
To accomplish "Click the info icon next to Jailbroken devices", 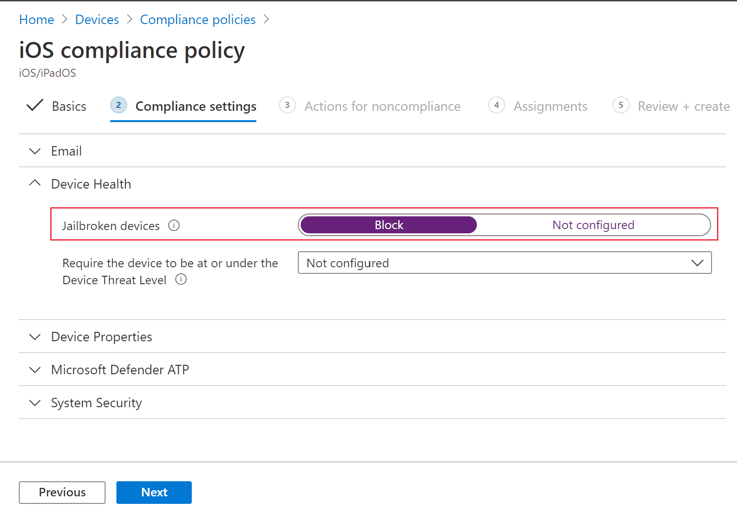I will [x=174, y=225].
